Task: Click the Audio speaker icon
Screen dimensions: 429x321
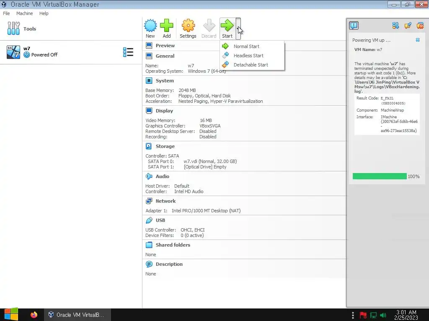Action: pos(149,176)
